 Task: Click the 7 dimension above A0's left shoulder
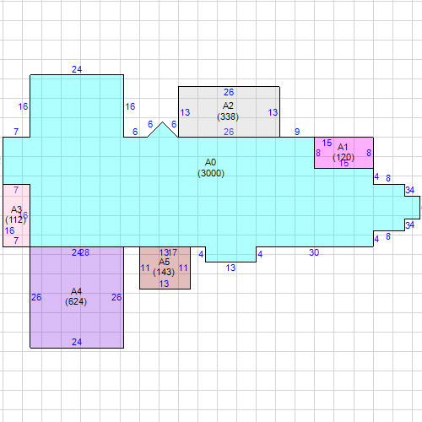(x=16, y=132)
